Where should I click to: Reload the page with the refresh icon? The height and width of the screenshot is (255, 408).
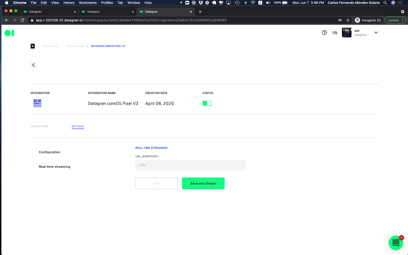[x=22, y=20]
